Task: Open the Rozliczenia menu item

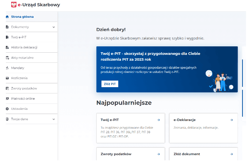Action: (x=19, y=78)
